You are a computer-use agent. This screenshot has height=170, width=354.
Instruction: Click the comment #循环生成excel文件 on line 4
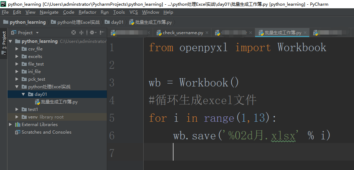(x=202, y=100)
